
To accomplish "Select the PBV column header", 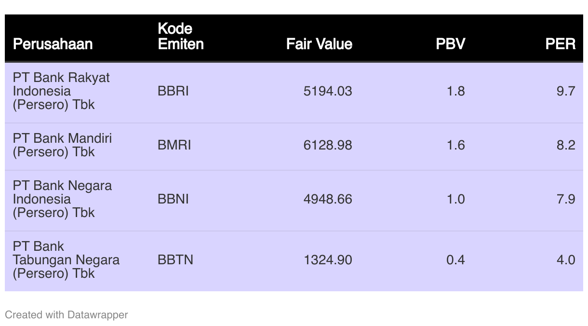I will [450, 44].
